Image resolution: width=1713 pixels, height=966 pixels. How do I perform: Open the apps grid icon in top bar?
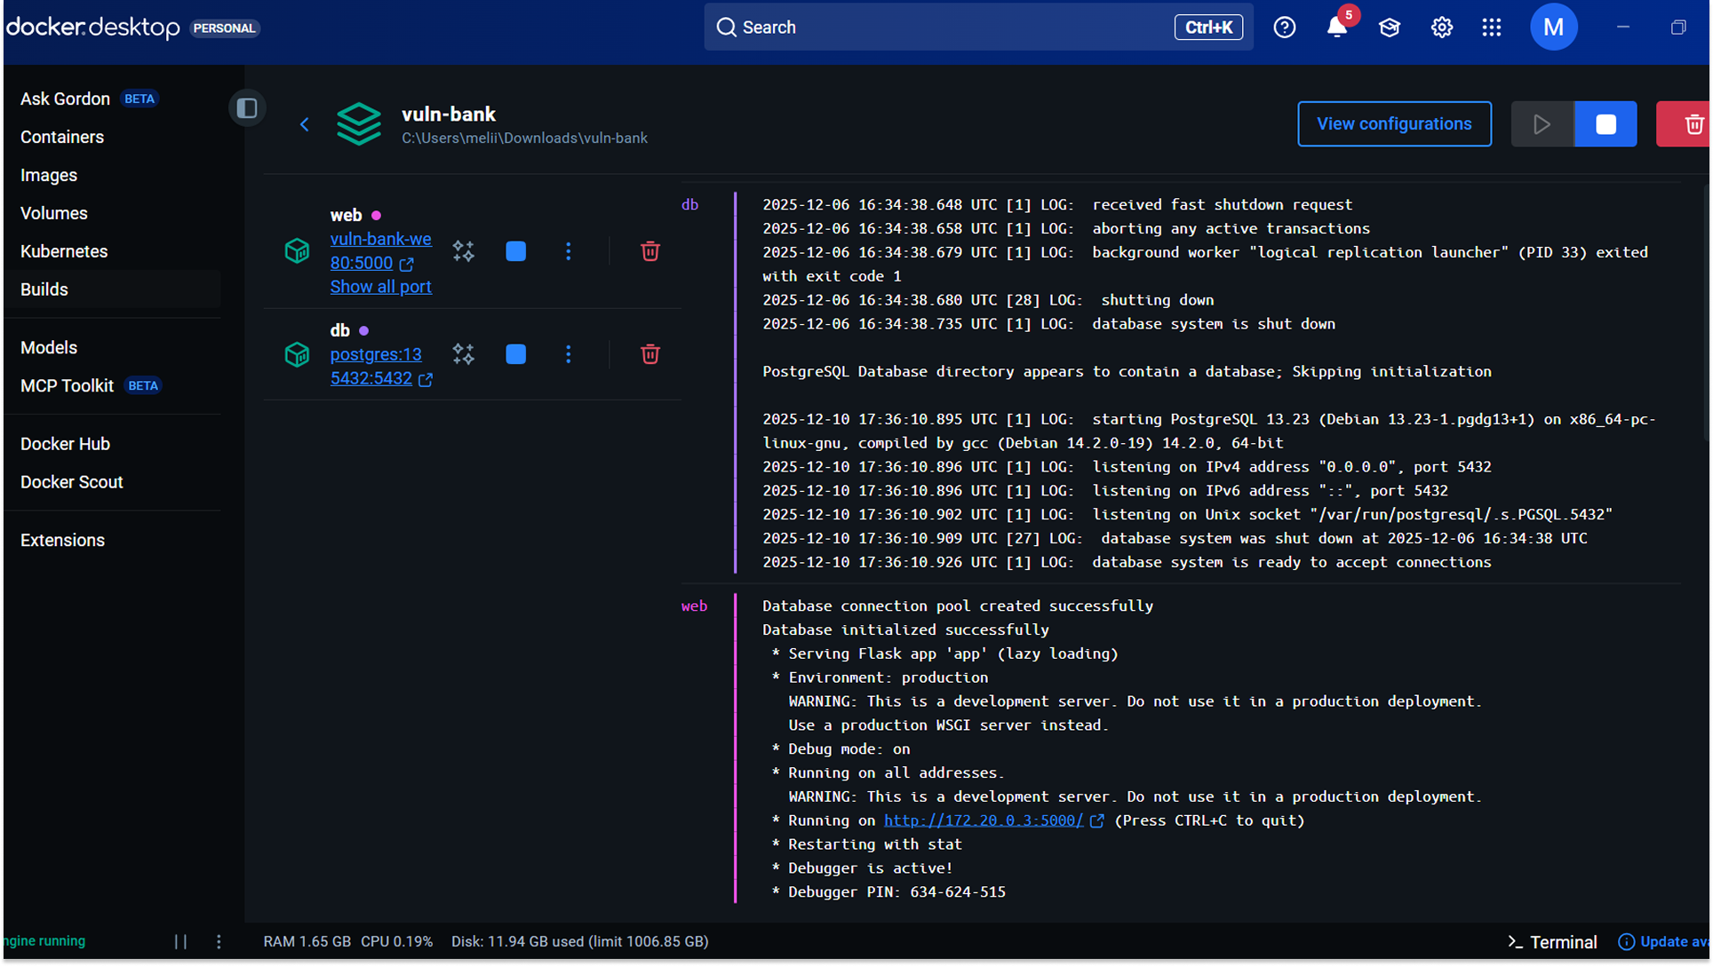[x=1492, y=27]
